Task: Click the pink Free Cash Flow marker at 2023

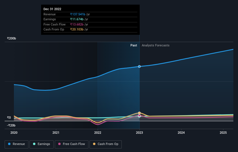Action: click(139, 115)
